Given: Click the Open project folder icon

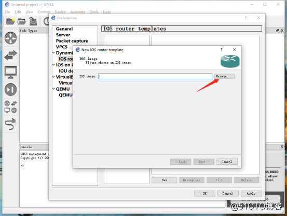Looking at the screenshot, I should tap(22, 21).
